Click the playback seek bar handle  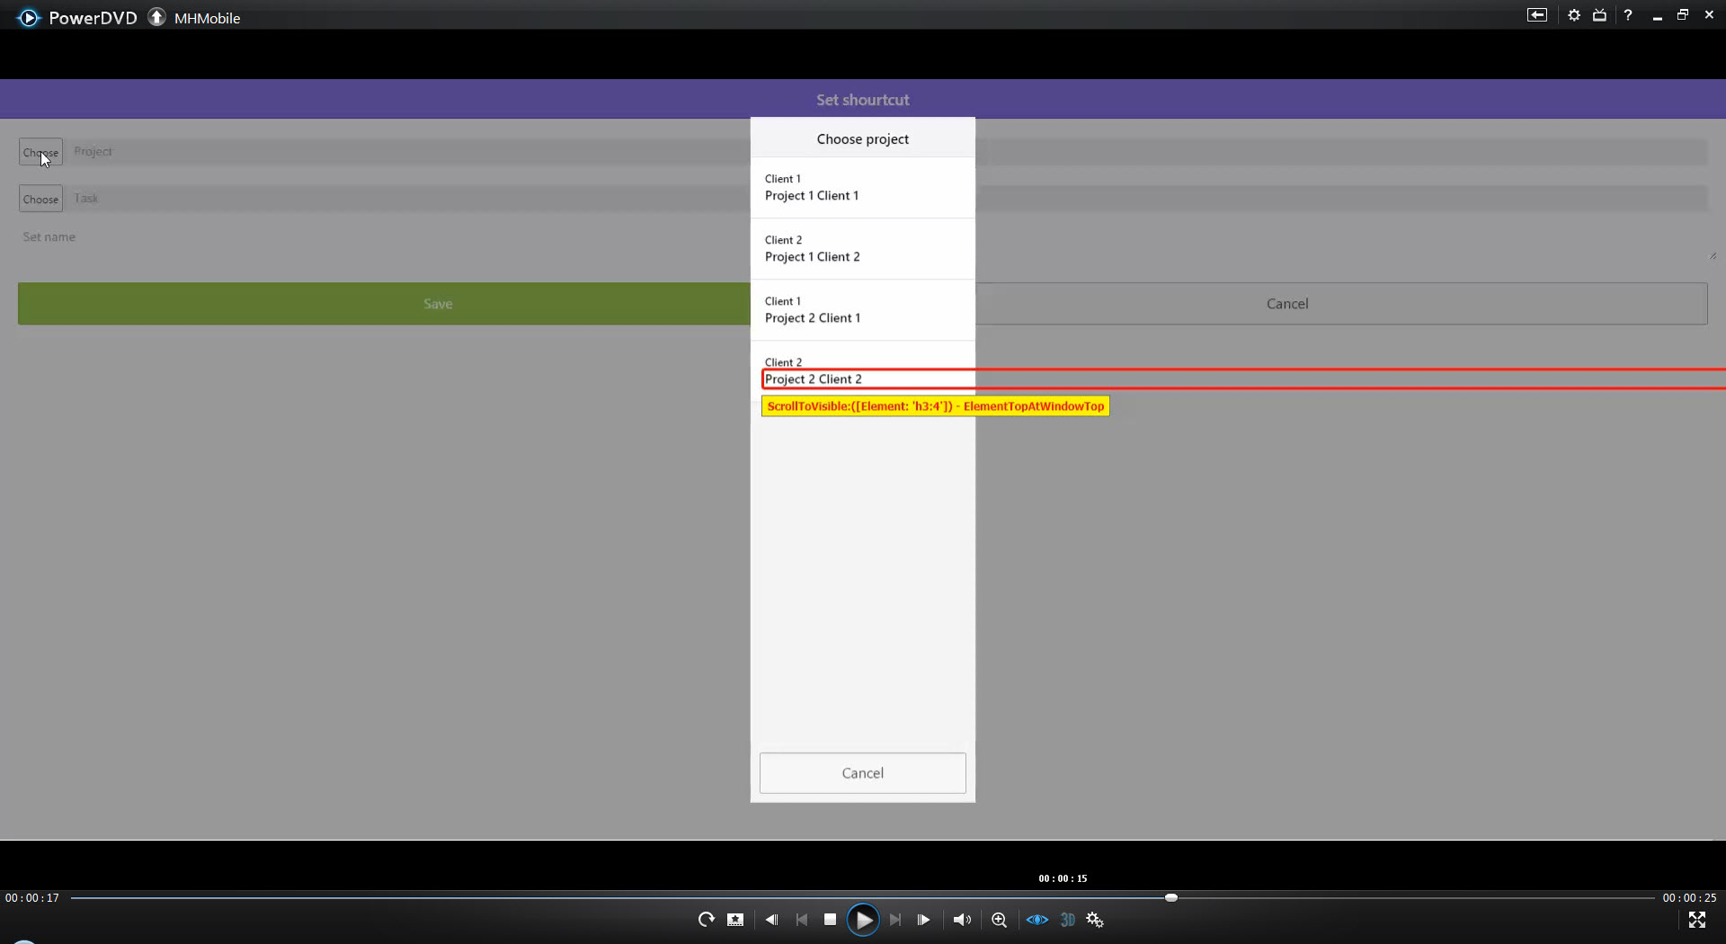(x=1170, y=897)
